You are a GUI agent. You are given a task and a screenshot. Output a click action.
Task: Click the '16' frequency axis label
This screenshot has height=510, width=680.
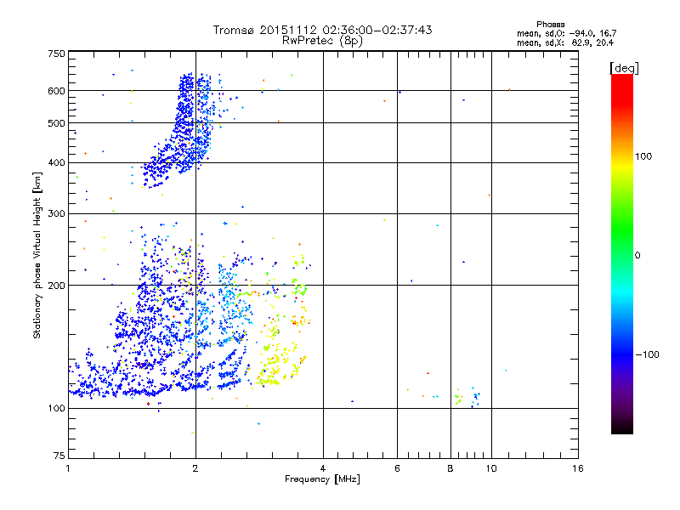point(578,468)
